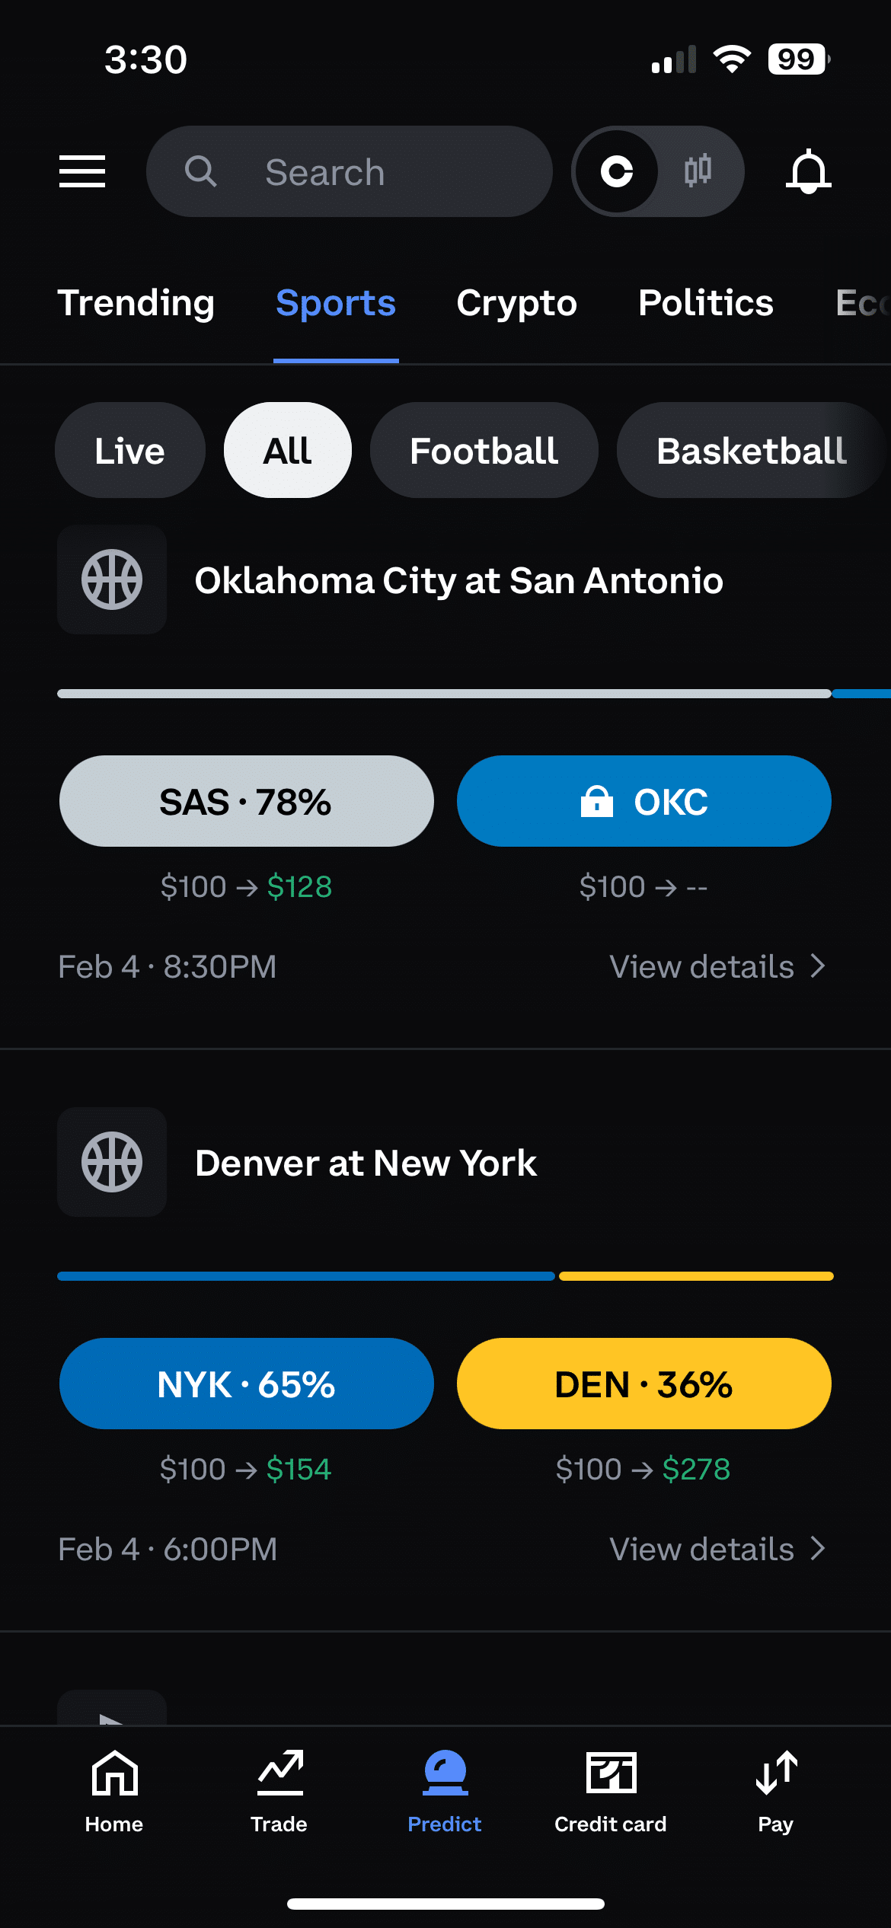Open the hamburger menu
Viewport: 891px width, 1928px height.
(82, 171)
